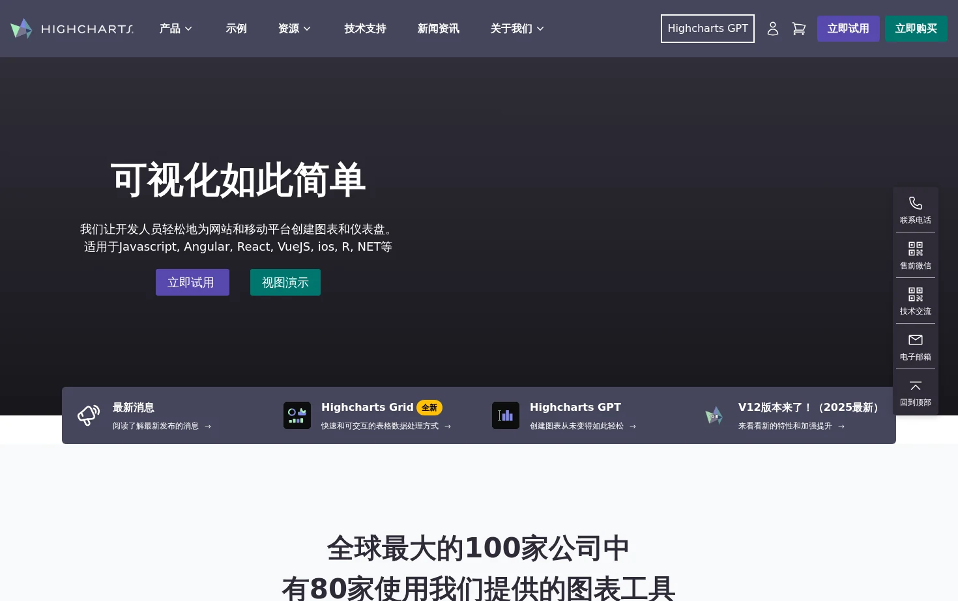Click the purple 立即试用 header button

click(x=849, y=29)
